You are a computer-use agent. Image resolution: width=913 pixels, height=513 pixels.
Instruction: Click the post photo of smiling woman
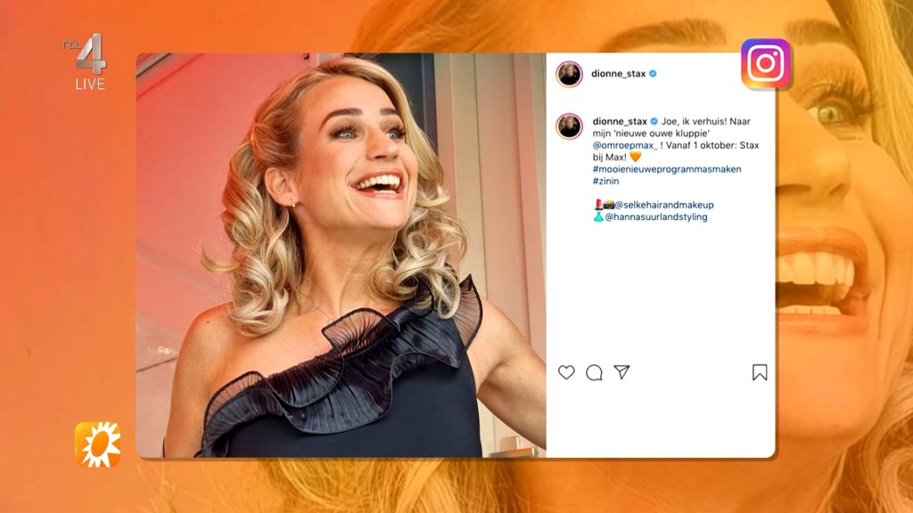point(341,256)
